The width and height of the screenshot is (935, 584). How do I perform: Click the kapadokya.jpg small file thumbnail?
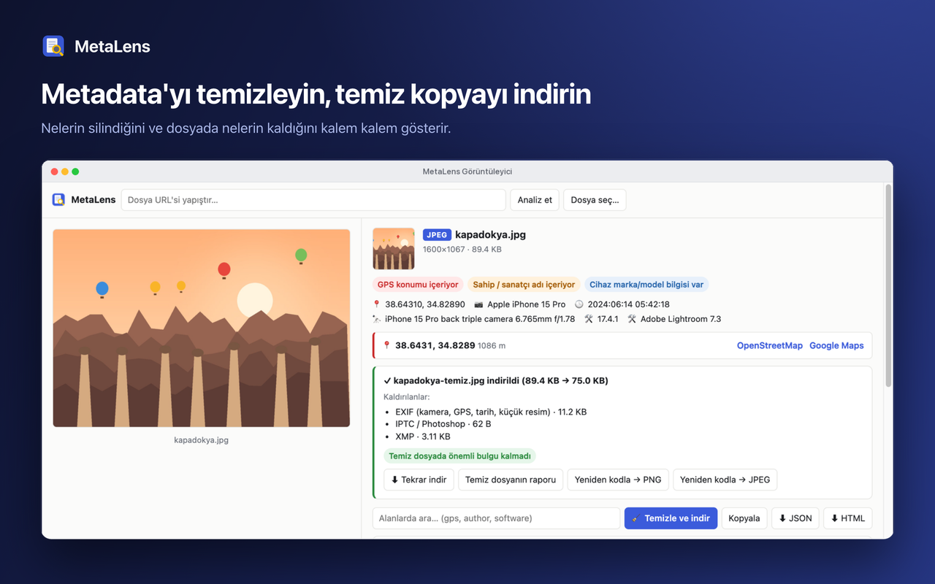coord(394,249)
